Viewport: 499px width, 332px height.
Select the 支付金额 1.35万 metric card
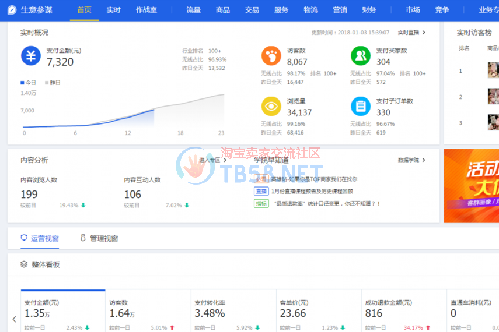(x=63, y=312)
